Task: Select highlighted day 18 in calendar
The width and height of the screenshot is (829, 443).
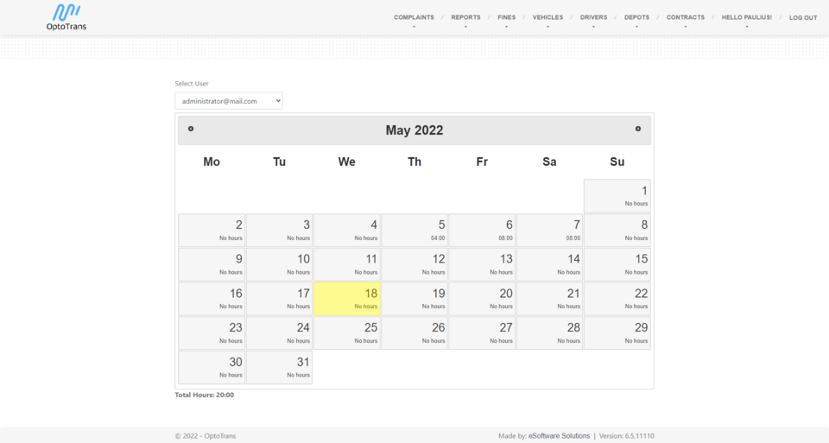Action: (x=346, y=299)
